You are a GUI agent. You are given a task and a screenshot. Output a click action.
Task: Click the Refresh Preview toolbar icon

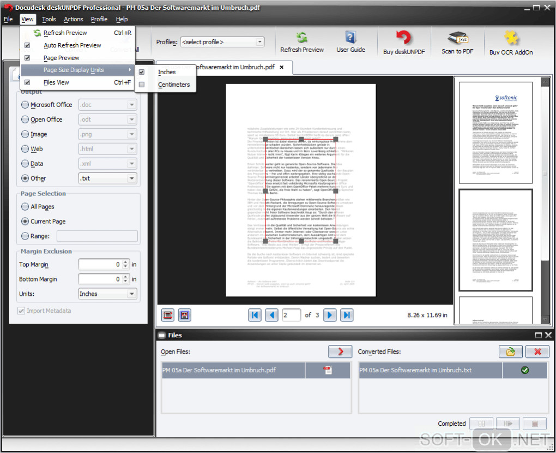click(x=302, y=38)
